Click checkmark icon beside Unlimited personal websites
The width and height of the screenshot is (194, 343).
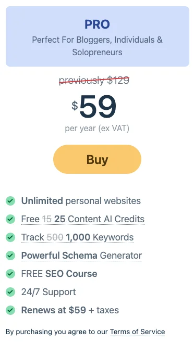pos(10,201)
